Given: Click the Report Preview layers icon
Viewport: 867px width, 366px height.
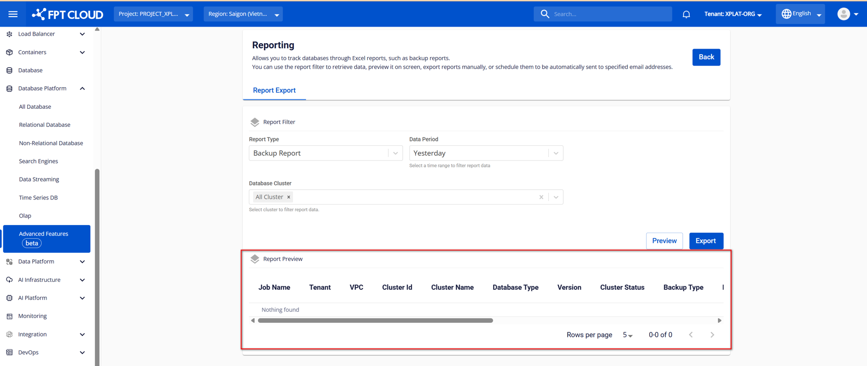Looking at the screenshot, I should coord(255,259).
